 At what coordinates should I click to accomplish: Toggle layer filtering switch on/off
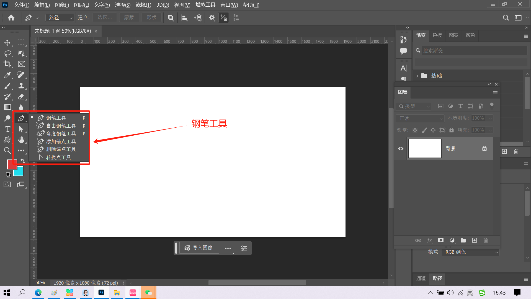[x=492, y=105]
